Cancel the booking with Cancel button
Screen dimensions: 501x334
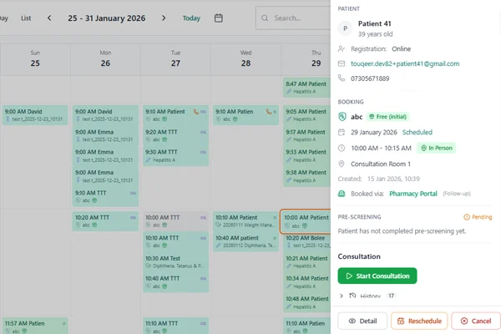(476, 321)
